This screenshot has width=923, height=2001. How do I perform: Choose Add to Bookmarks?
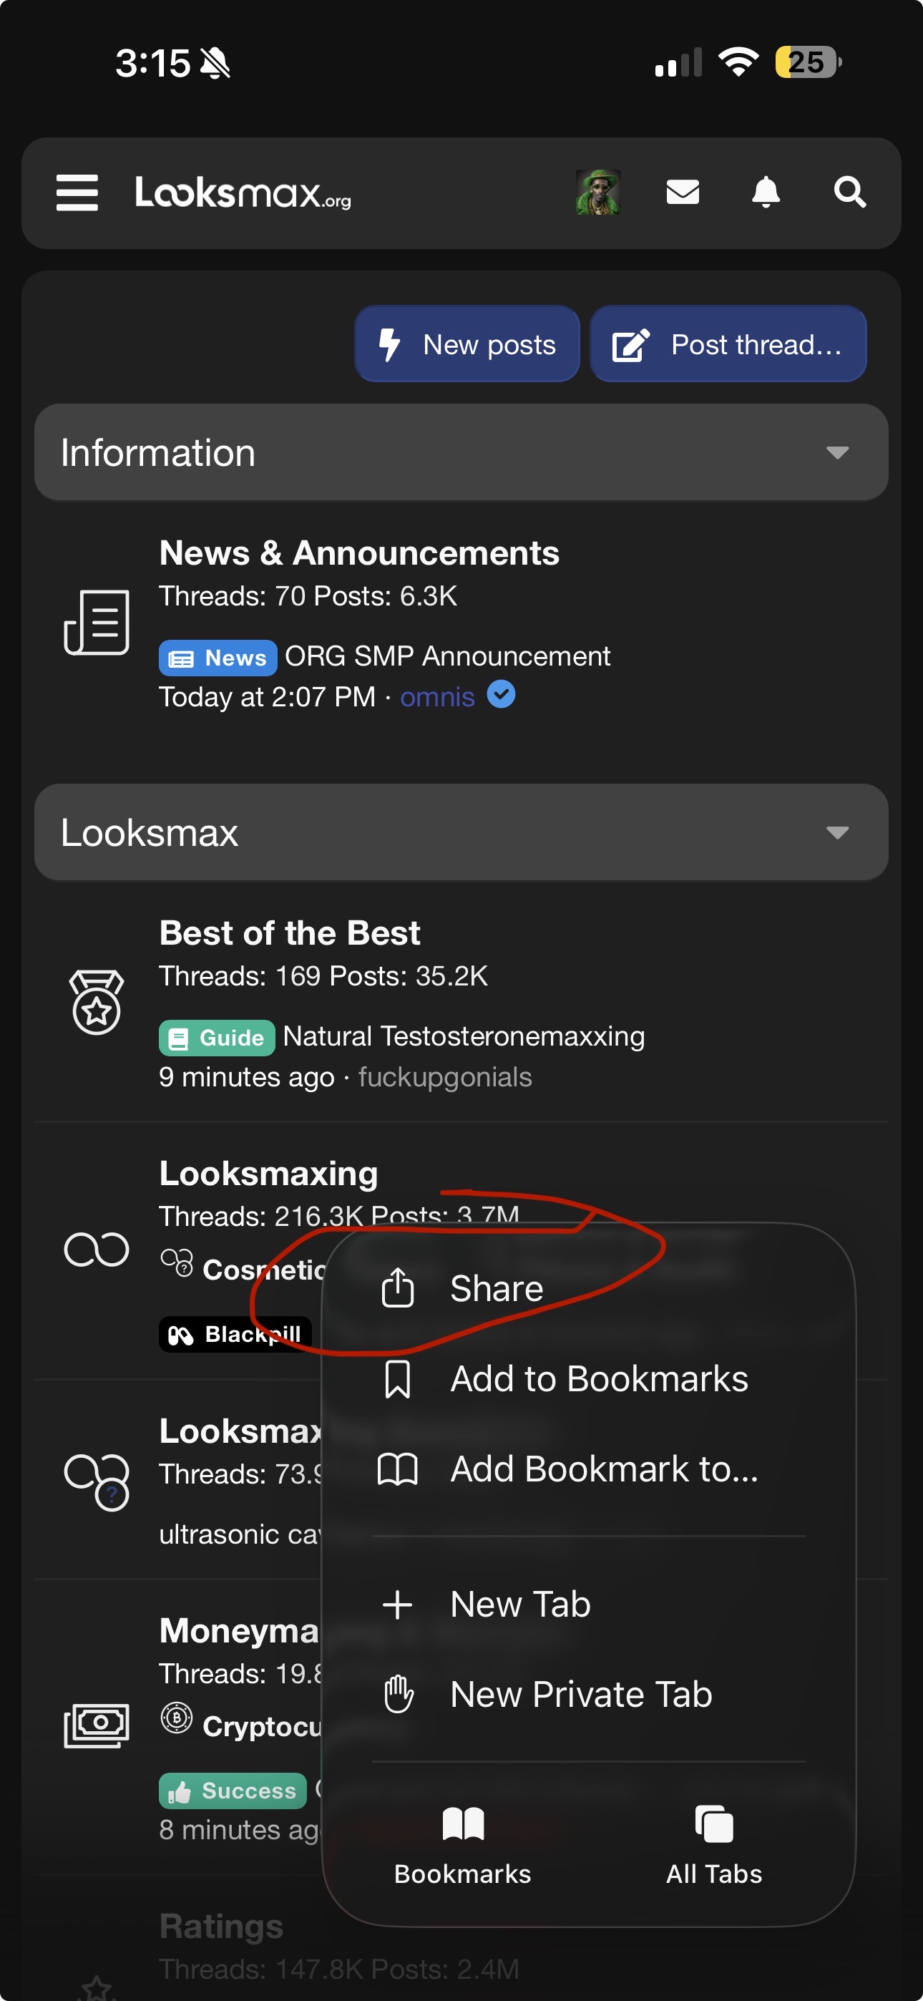[x=598, y=1380]
